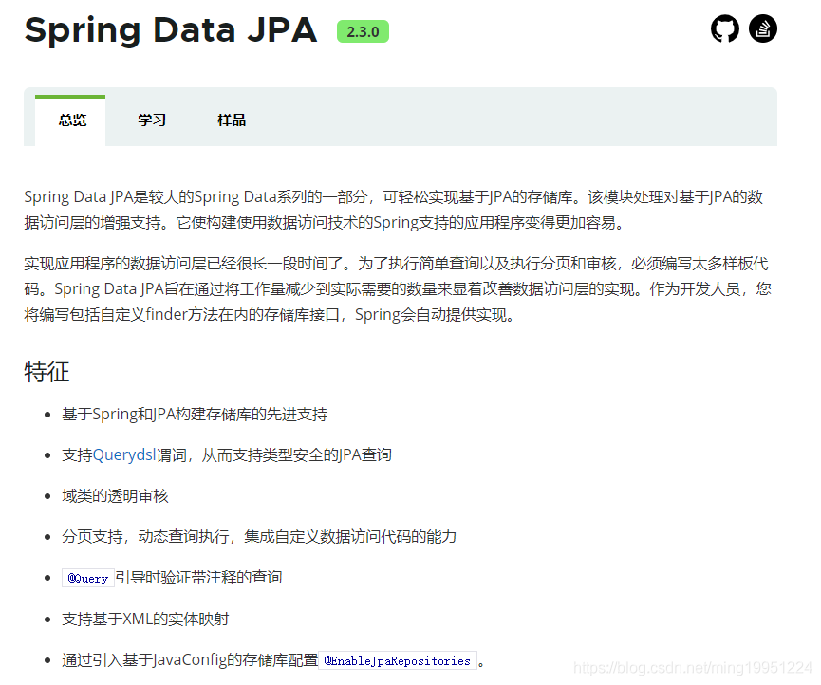Open the Stack Overflow icon

pyautogui.click(x=763, y=28)
